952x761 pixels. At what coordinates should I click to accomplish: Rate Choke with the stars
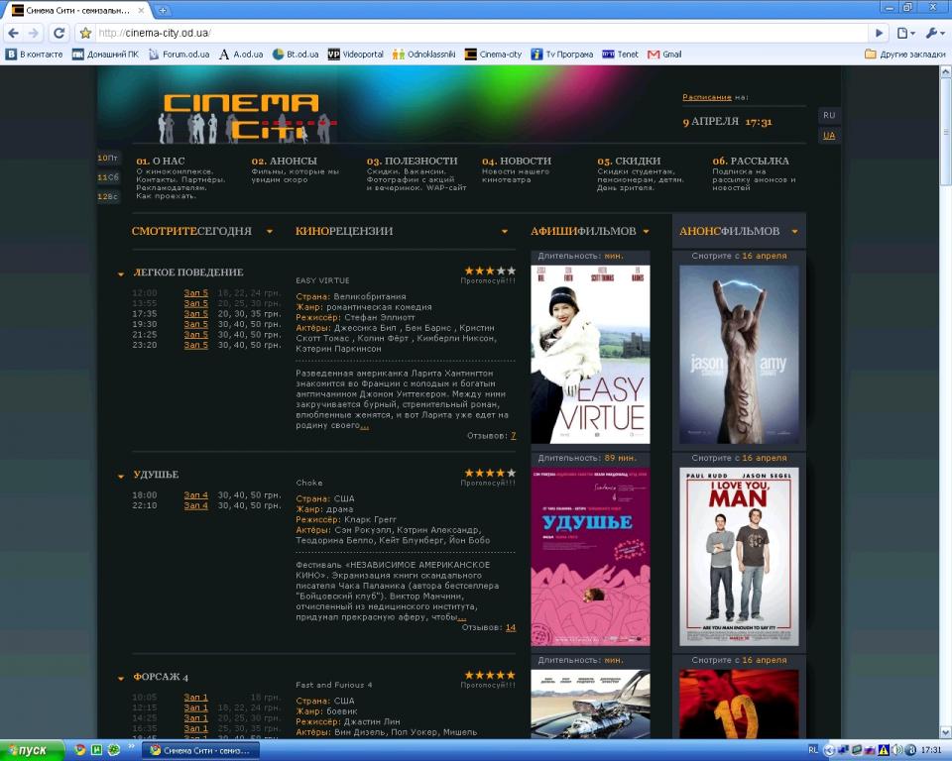(490, 473)
